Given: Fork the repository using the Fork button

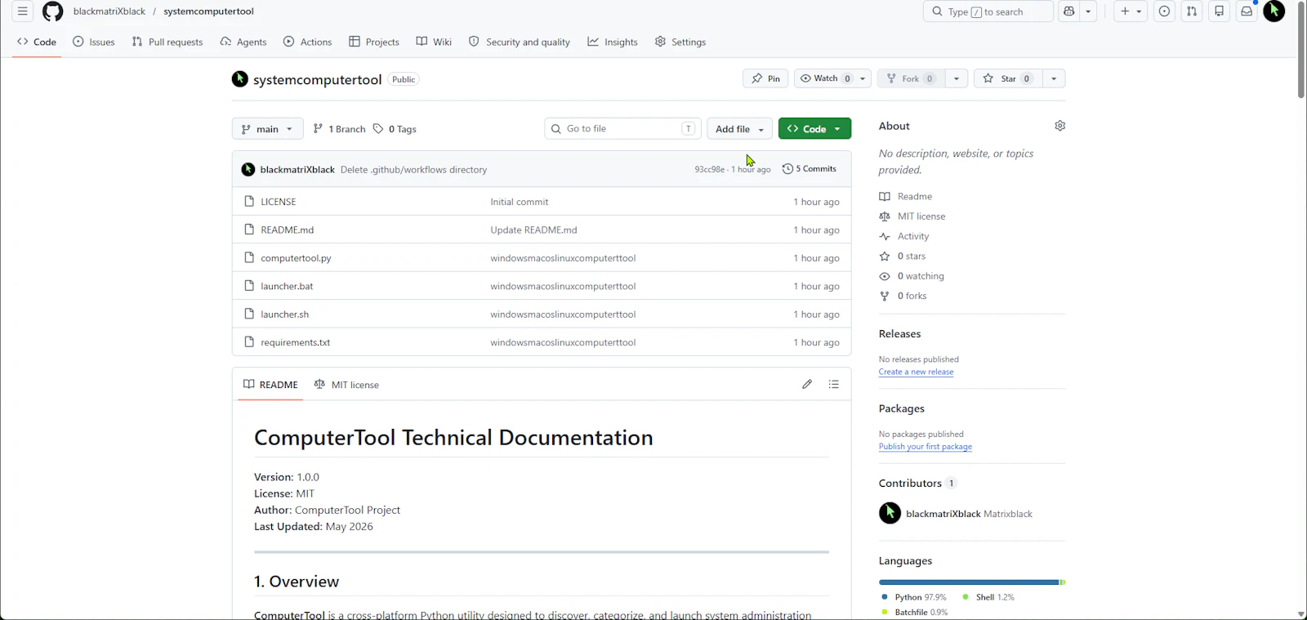Looking at the screenshot, I should (911, 78).
